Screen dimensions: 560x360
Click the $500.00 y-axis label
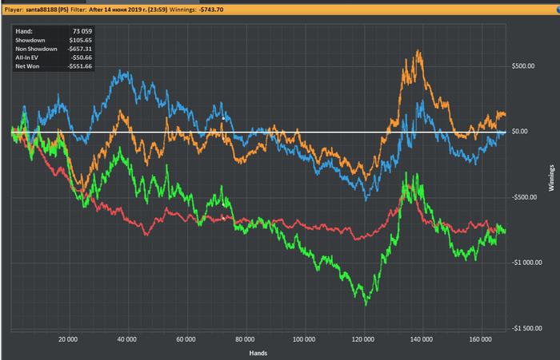pyautogui.click(x=523, y=66)
